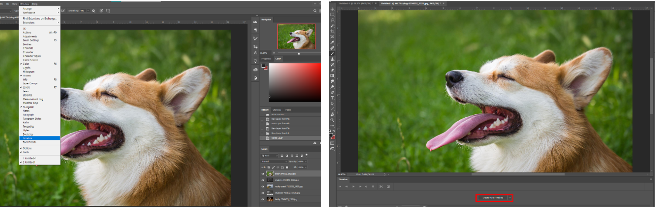Open the Normal blend mode dropdown
The image size is (655, 208).
tap(274, 161)
